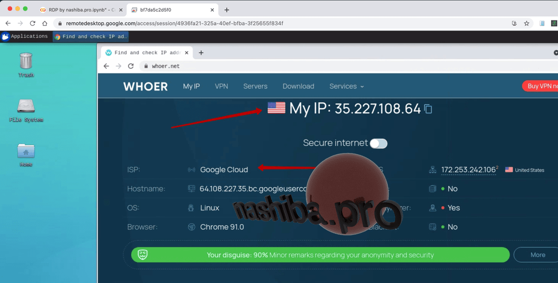Click the monitor icon beside the hostname
This screenshot has height=283, width=558.
coord(191,189)
